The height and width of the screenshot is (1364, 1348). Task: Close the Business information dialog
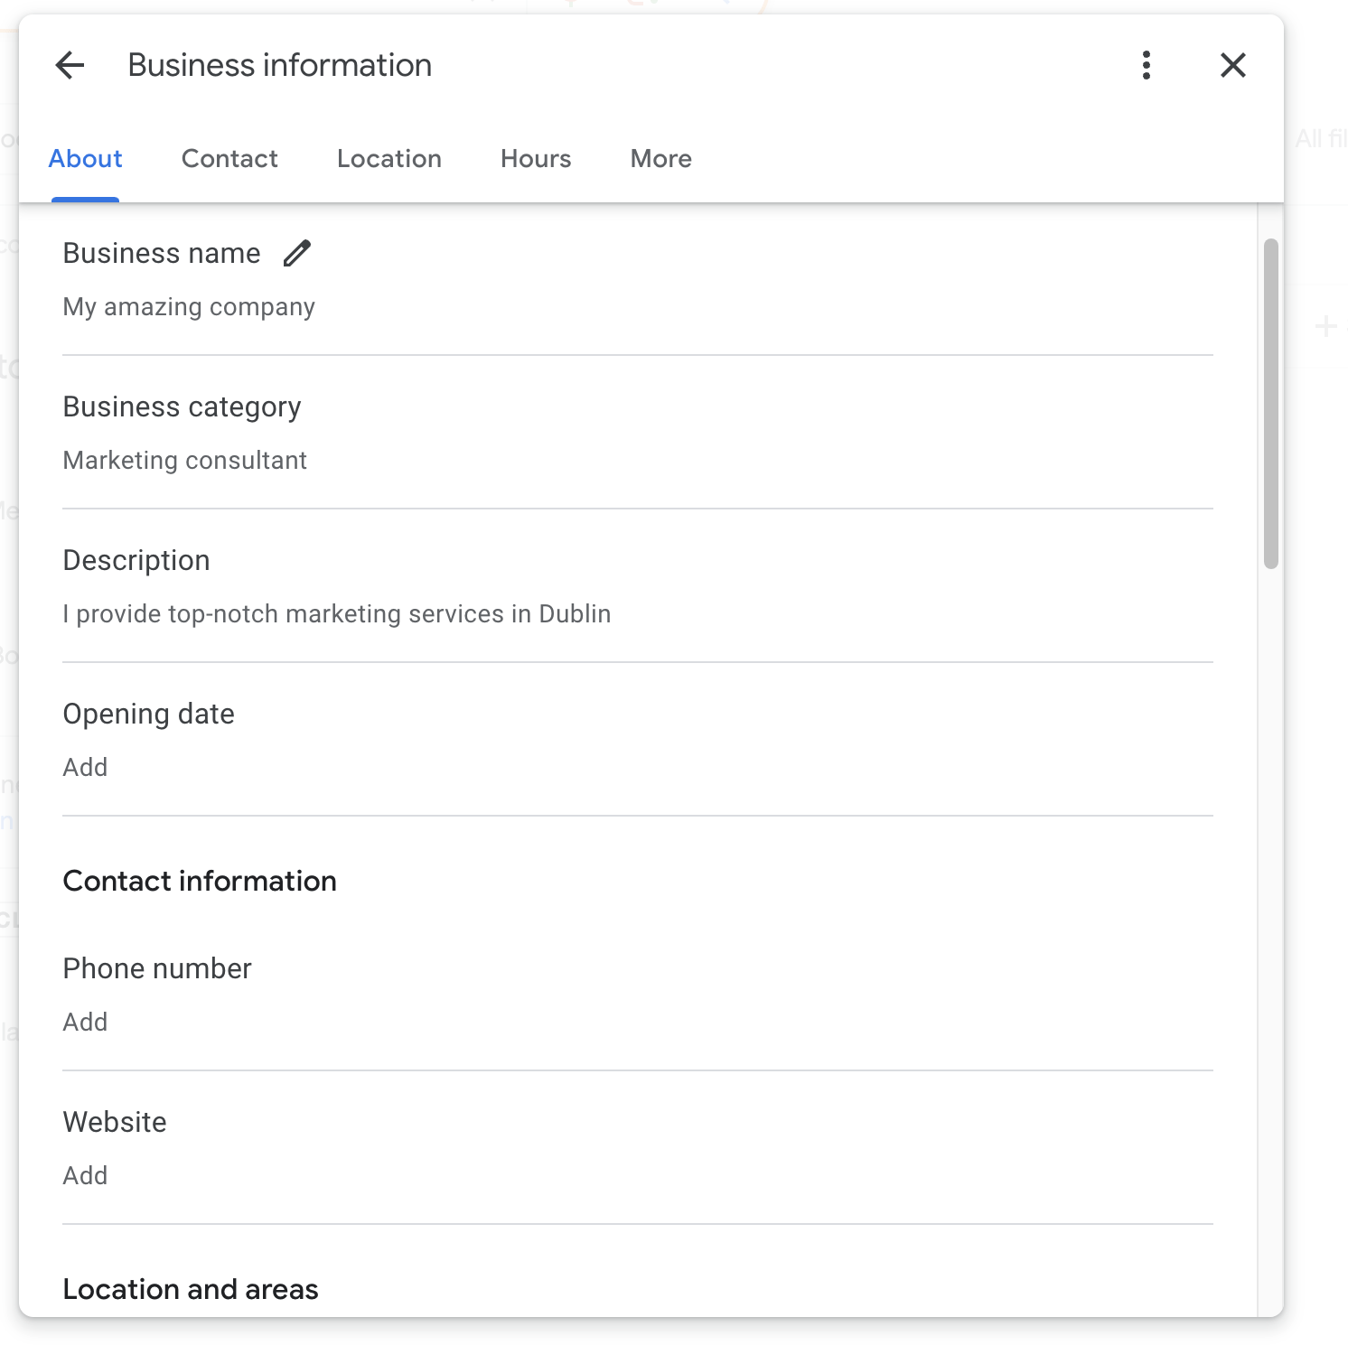[x=1232, y=65]
